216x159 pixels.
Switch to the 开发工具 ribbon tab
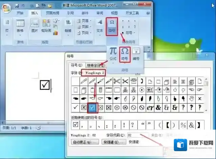coord(132,13)
